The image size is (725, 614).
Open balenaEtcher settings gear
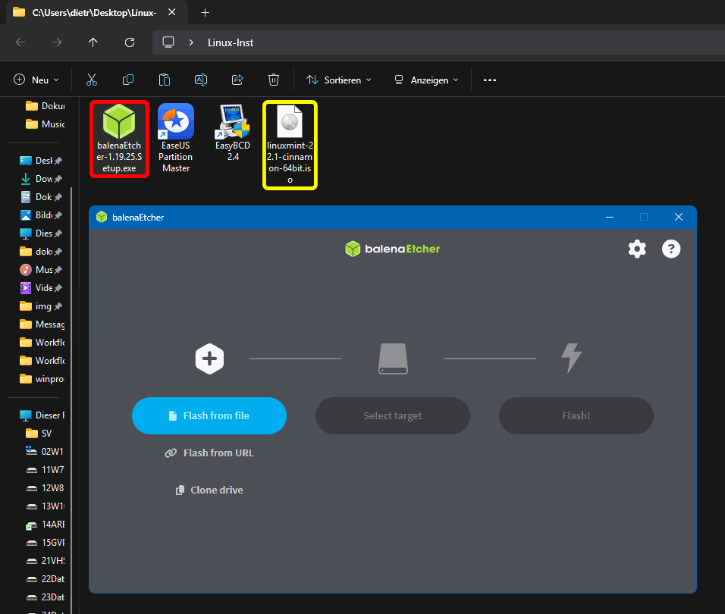click(x=637, y=249)
